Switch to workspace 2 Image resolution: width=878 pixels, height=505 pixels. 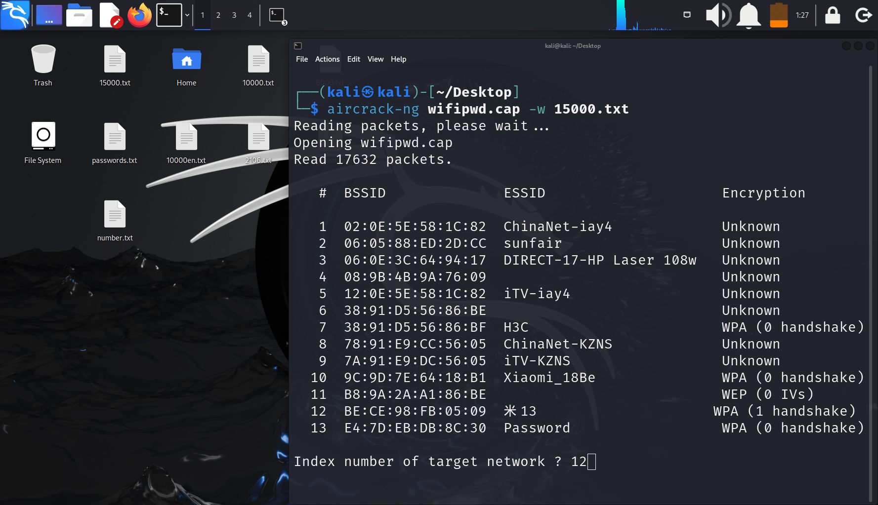click(218, 15)
